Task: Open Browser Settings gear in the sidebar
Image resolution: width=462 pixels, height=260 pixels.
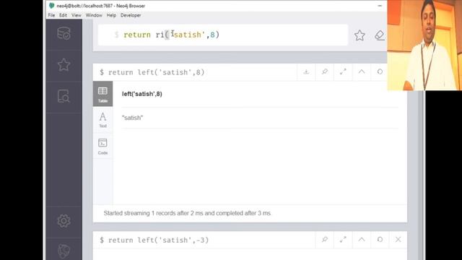Action: point(64,221)
